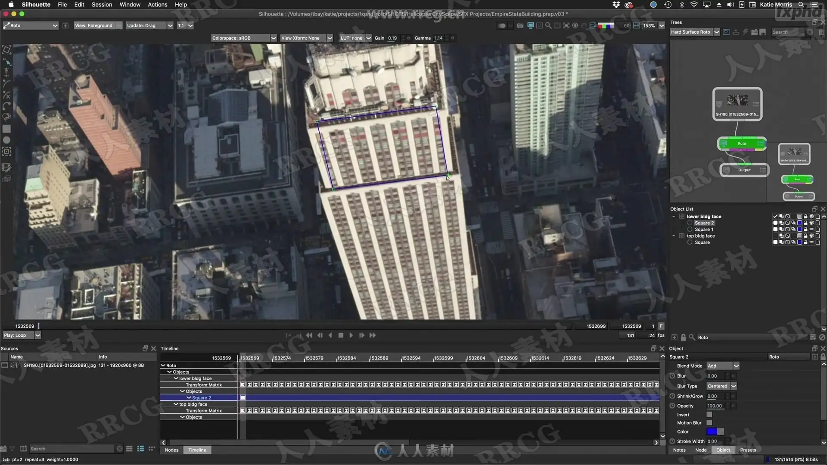Choose the Square shape tool
Screen dimensions: 827x465
click(6, 129)
